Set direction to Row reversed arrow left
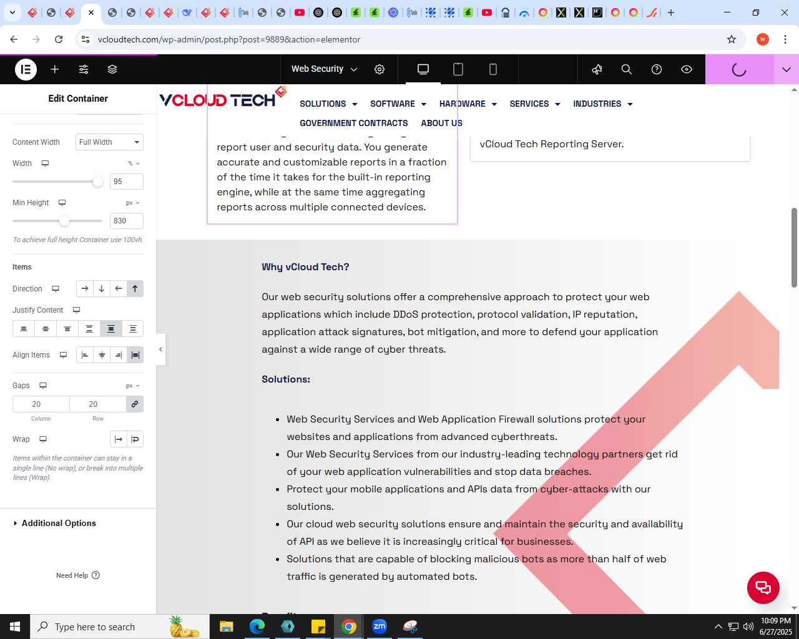 [119, 289]
